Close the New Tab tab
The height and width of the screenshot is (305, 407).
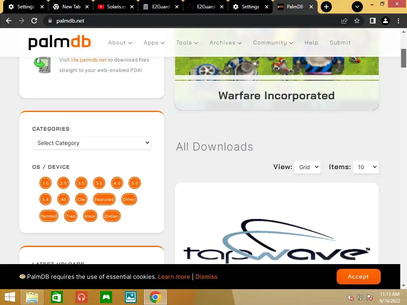click(87, 7)
